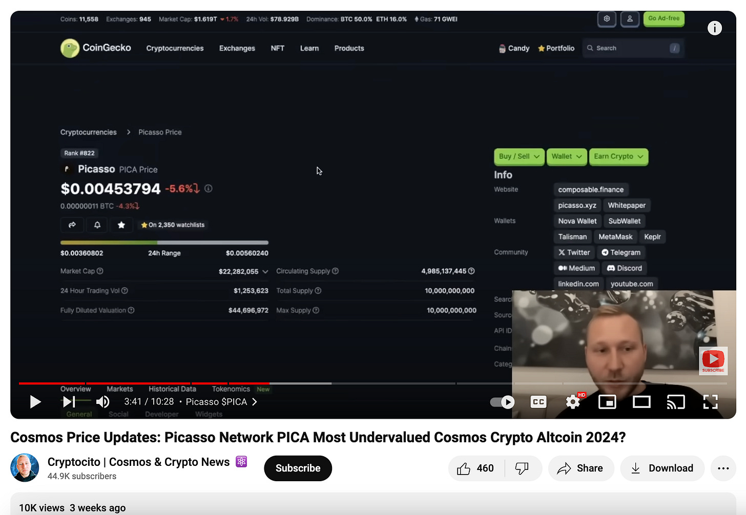Image resolution: width=746 pixels, height=515 pixels.
Task: Share the video
Action: [x=581, y=468]
